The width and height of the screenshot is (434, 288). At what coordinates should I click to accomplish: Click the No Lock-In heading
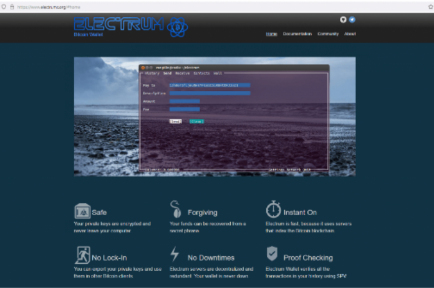point(109,258)
